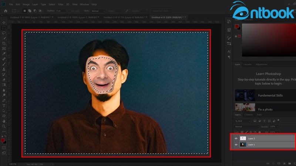Select the Horizontal Type tool
This screenshot has width=296, height=166.
click(4, 106)
